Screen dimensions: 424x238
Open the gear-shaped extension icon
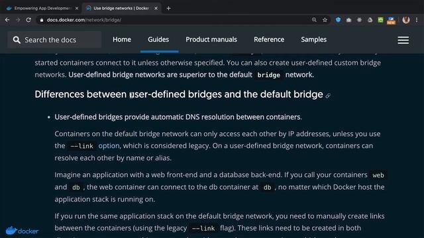pos(359,20)
